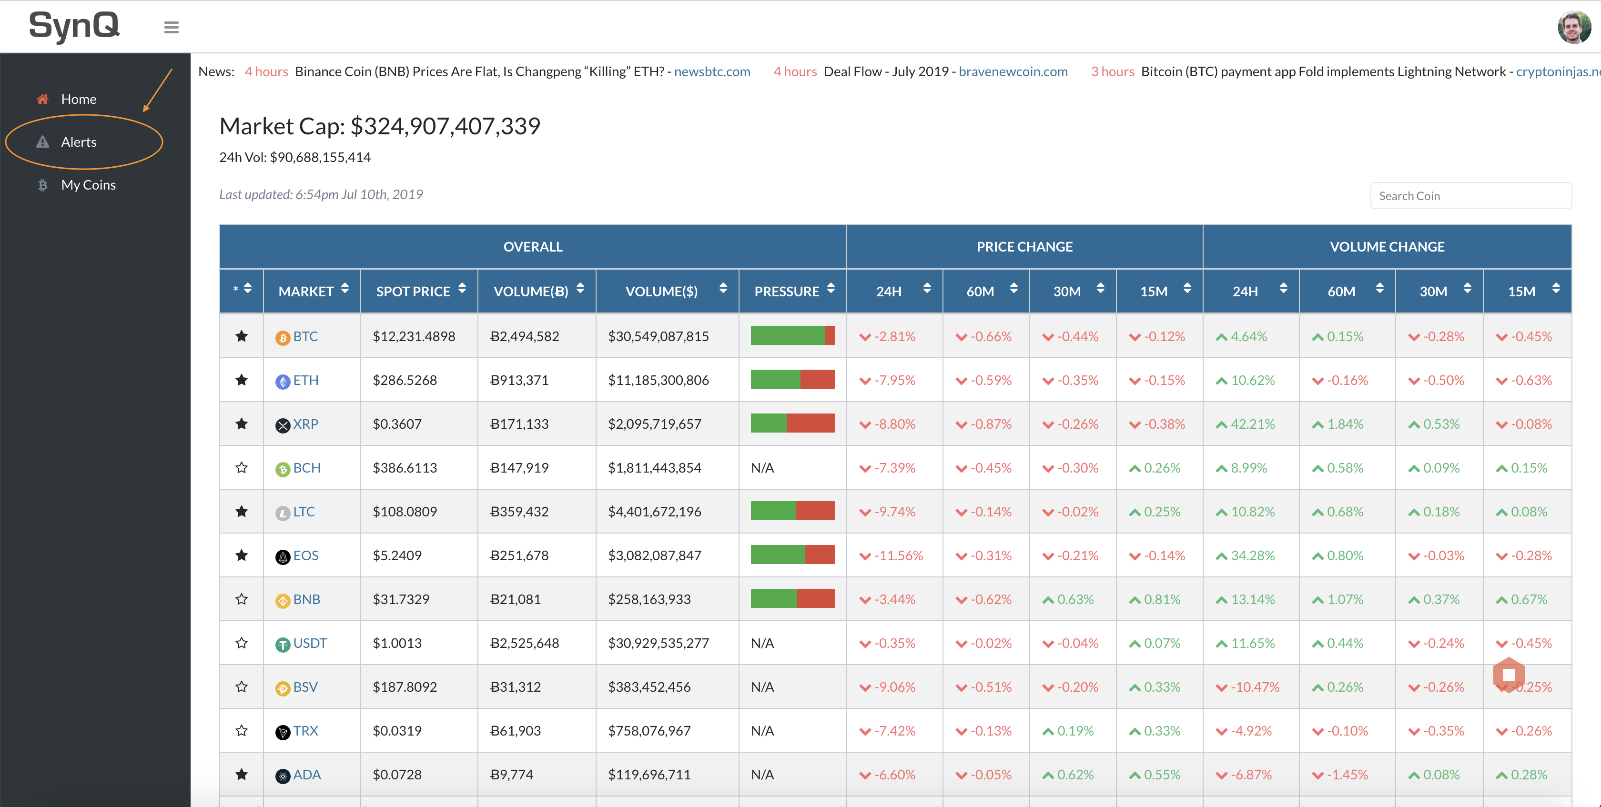1601x807 pixels.
Task: Click BTC spot price $12,231.4898
Action: [414, 336]
